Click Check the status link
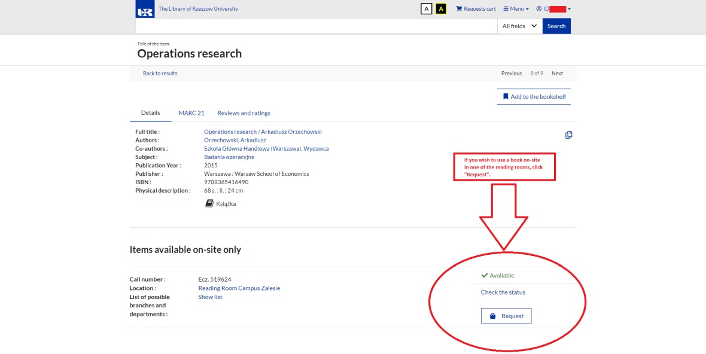The width and height of the screenshot is (706, 354). [503, 292]
